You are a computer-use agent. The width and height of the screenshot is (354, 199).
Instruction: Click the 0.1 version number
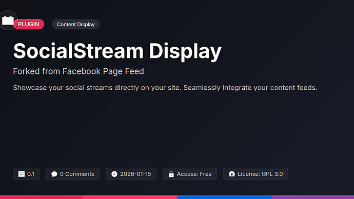pyautogui.click(x=31, y=174)
